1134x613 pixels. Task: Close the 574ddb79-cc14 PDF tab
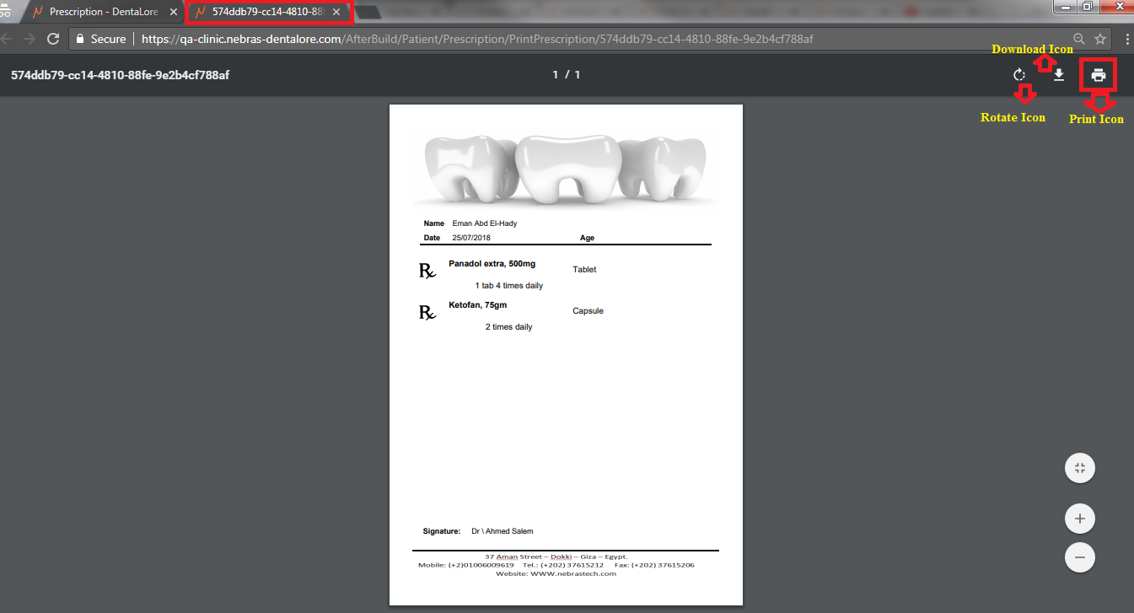(336, 12)
